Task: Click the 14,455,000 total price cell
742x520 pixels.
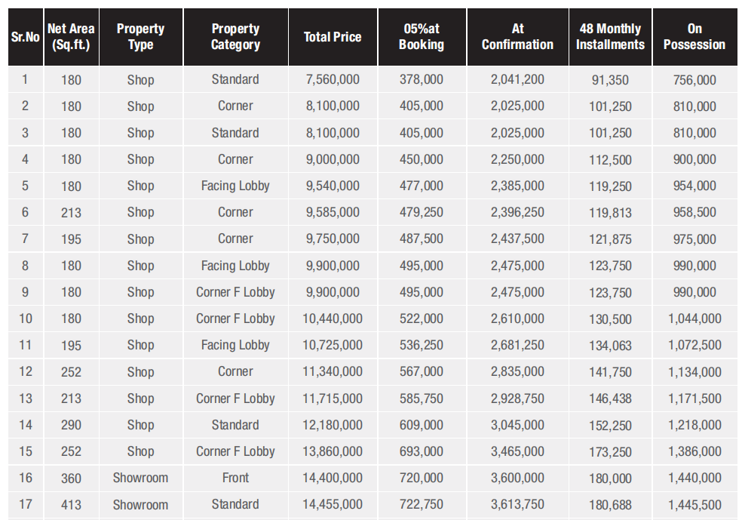Action: click(333, 505)
